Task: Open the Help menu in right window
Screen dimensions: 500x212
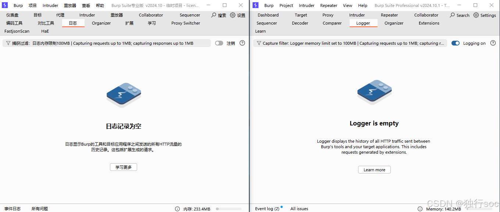Action: [362, 6]
